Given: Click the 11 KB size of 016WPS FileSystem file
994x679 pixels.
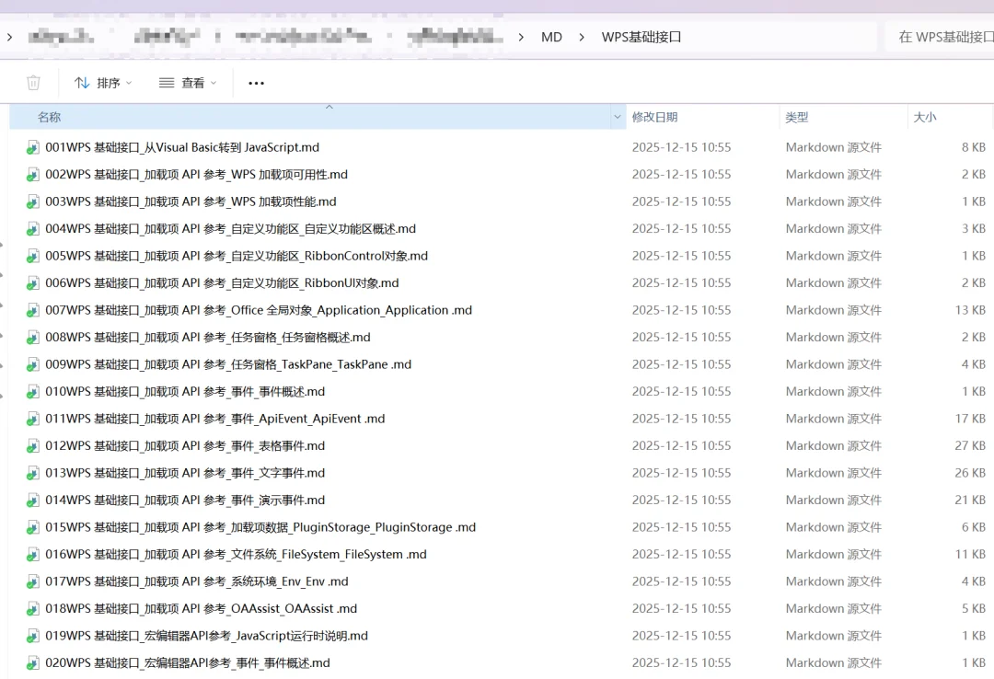Looking at the screenshot, I should click(x=970, y=555).
